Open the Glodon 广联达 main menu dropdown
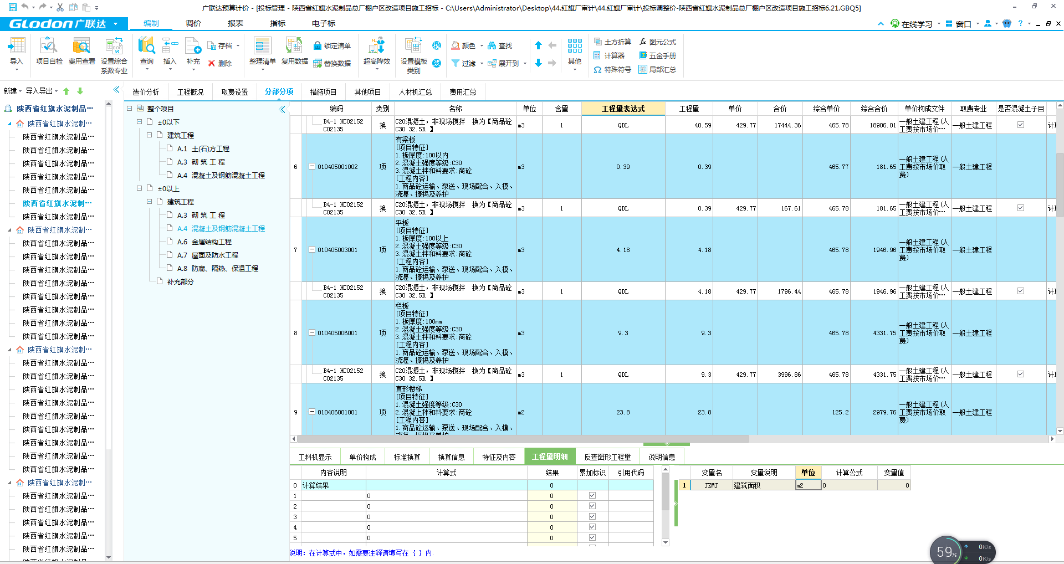The width and height of the screenshot is (1064, 564). coord(115,24)
